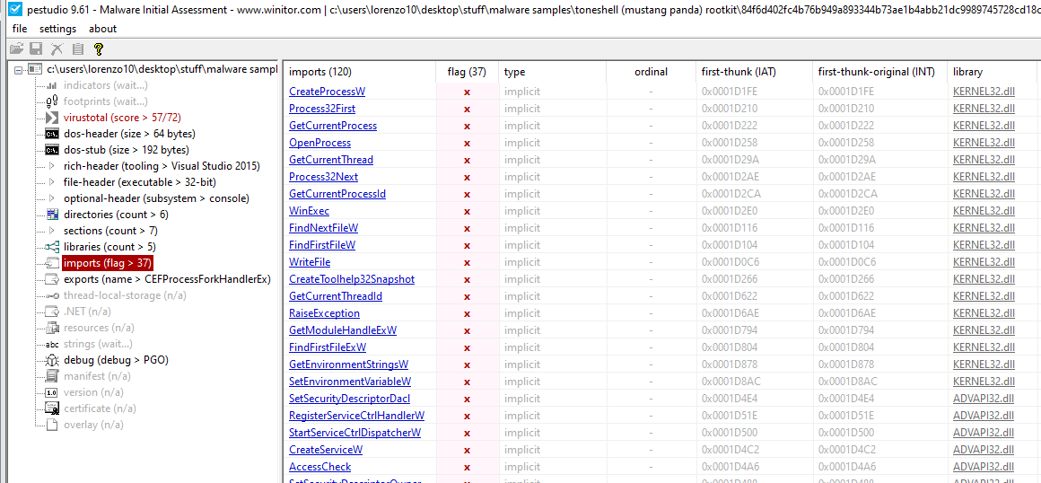1041x483 pixels.
Task: Select the certificate icon in tree
Action: tap(52, 408)
